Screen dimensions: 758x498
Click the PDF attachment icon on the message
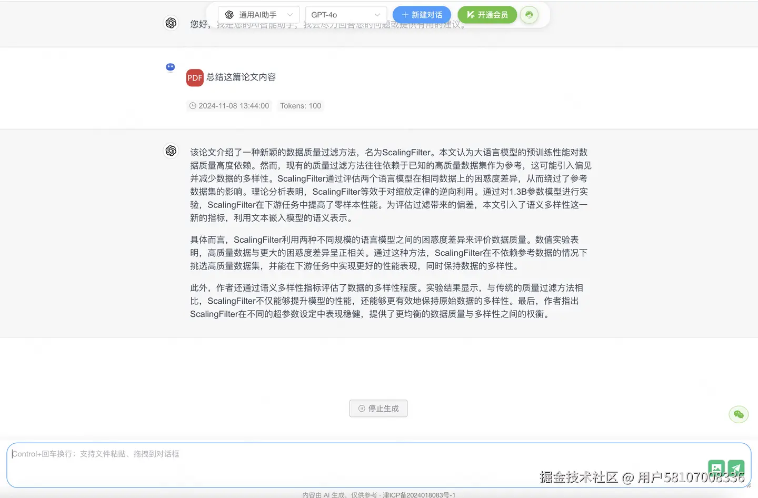click(x=195, y=77)
